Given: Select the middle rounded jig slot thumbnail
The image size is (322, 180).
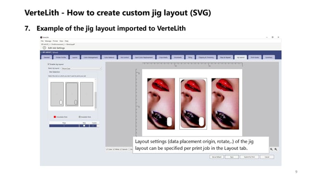Looking at the screenshot, I should point(72,94).
